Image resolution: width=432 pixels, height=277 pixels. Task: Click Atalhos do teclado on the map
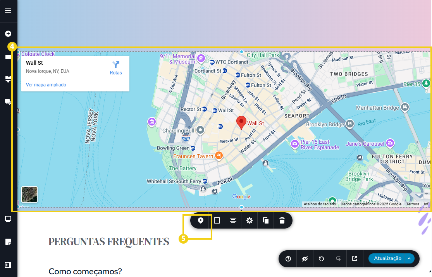[x=320, y=204]
